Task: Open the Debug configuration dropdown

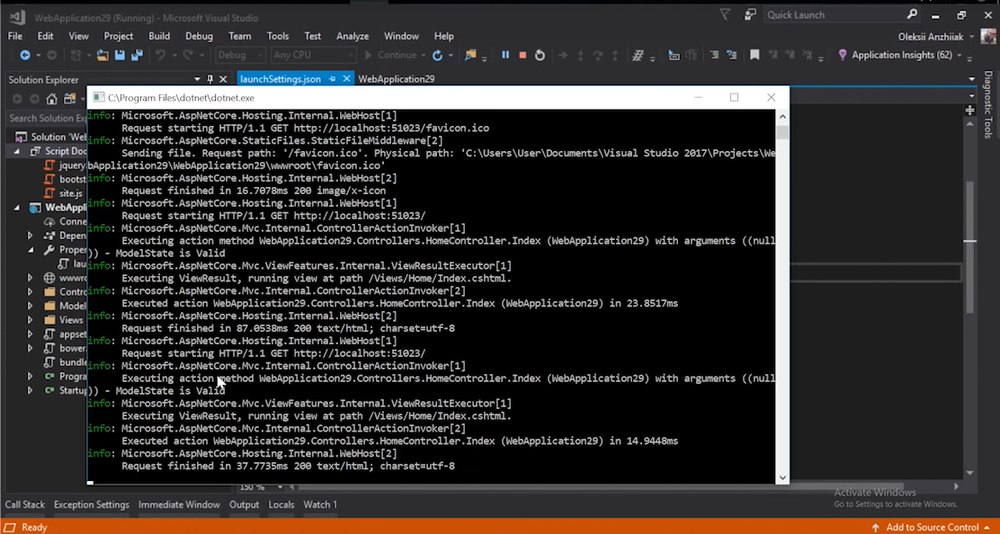Action: pos(240,56)
